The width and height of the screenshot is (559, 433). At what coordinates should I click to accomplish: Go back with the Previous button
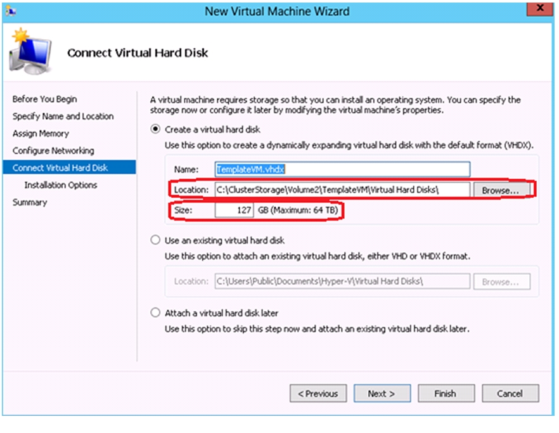[318, 394]
